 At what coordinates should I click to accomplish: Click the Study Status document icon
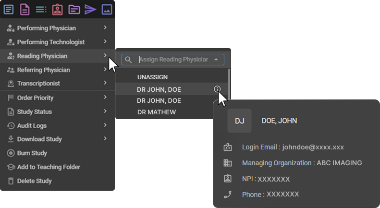point(11,112)
